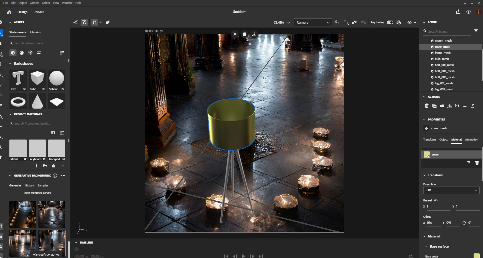Add the Cube basic shape

tap(37, 80)
